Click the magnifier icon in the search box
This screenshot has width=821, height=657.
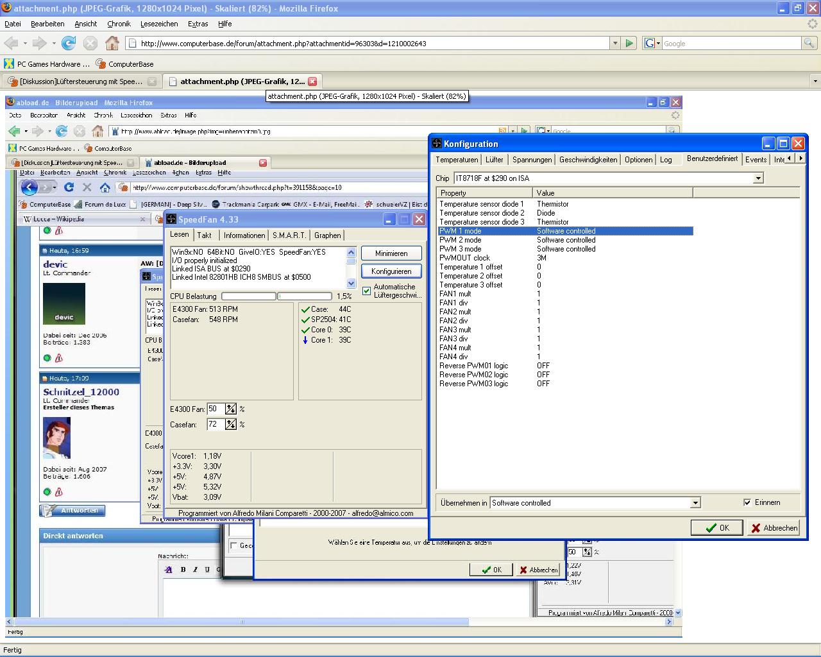[809, 43]
